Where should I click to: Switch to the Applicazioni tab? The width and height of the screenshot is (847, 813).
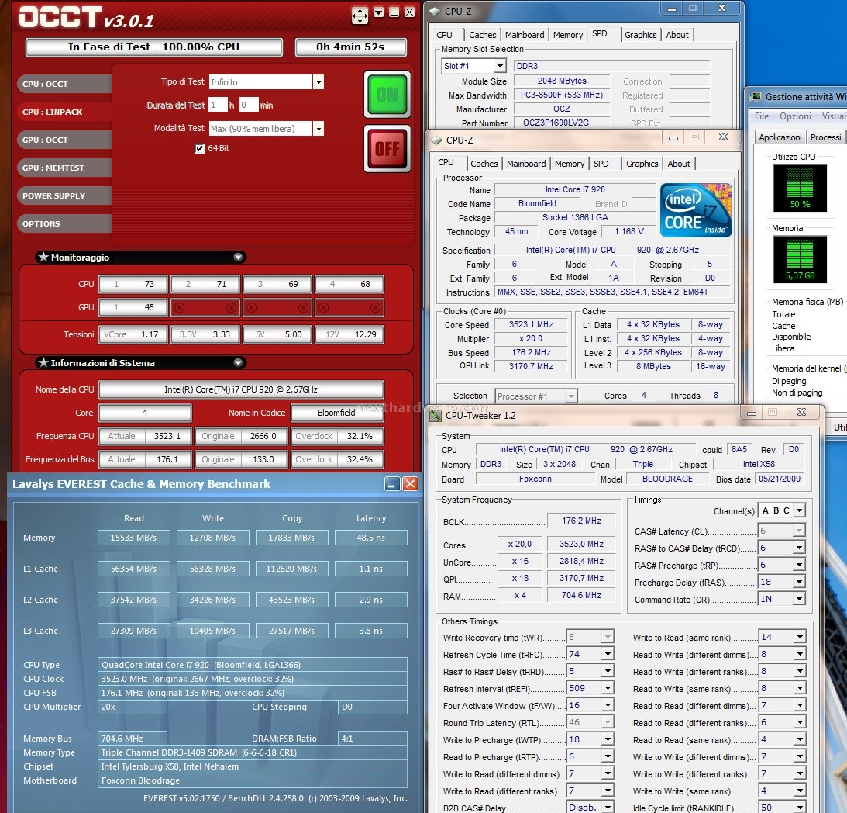(x=780, y=137)
